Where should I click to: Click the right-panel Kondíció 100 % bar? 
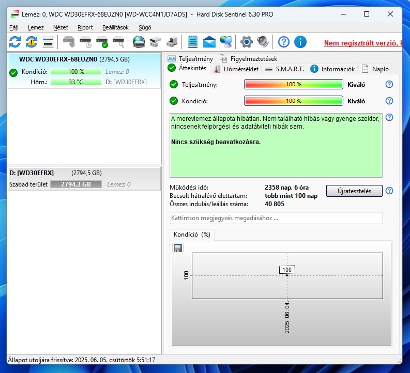(x=293, y=101)
